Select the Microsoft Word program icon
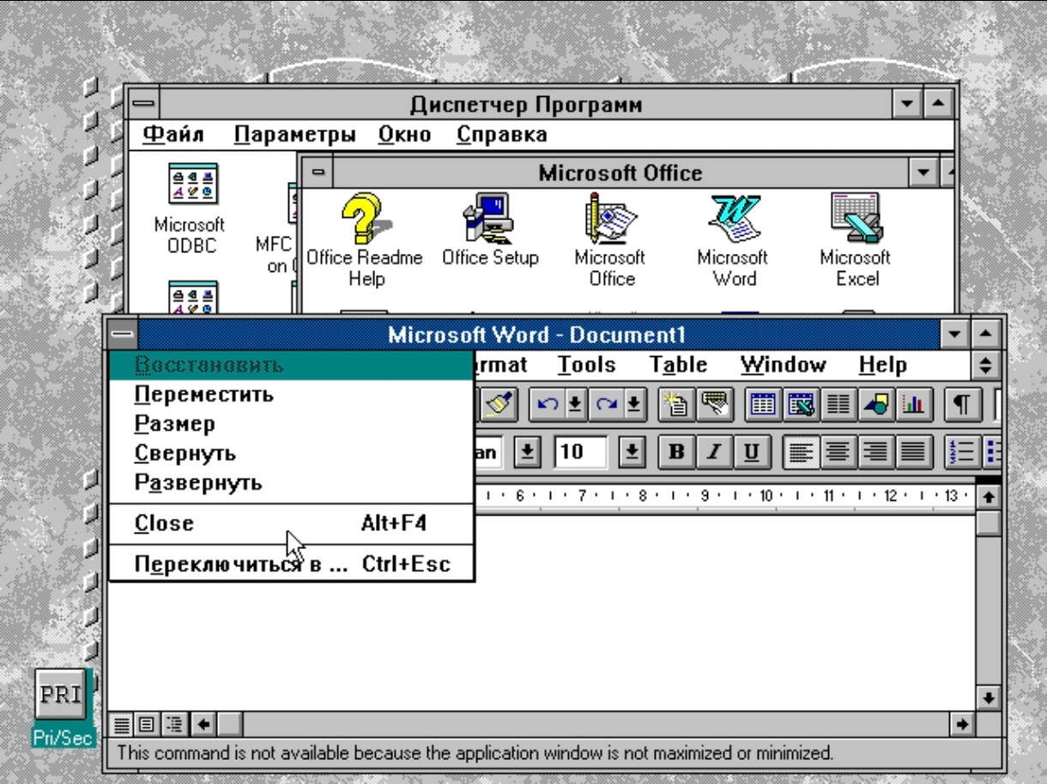Image resolution: width=1047 pixels, height=784 pixels. tap(732, 240)
